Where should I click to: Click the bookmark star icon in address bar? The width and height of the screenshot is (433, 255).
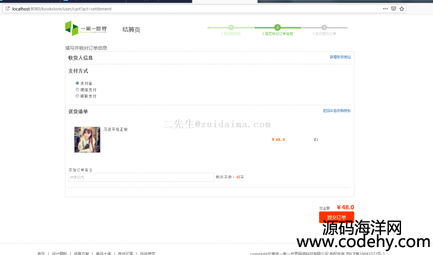coord(402,9)
